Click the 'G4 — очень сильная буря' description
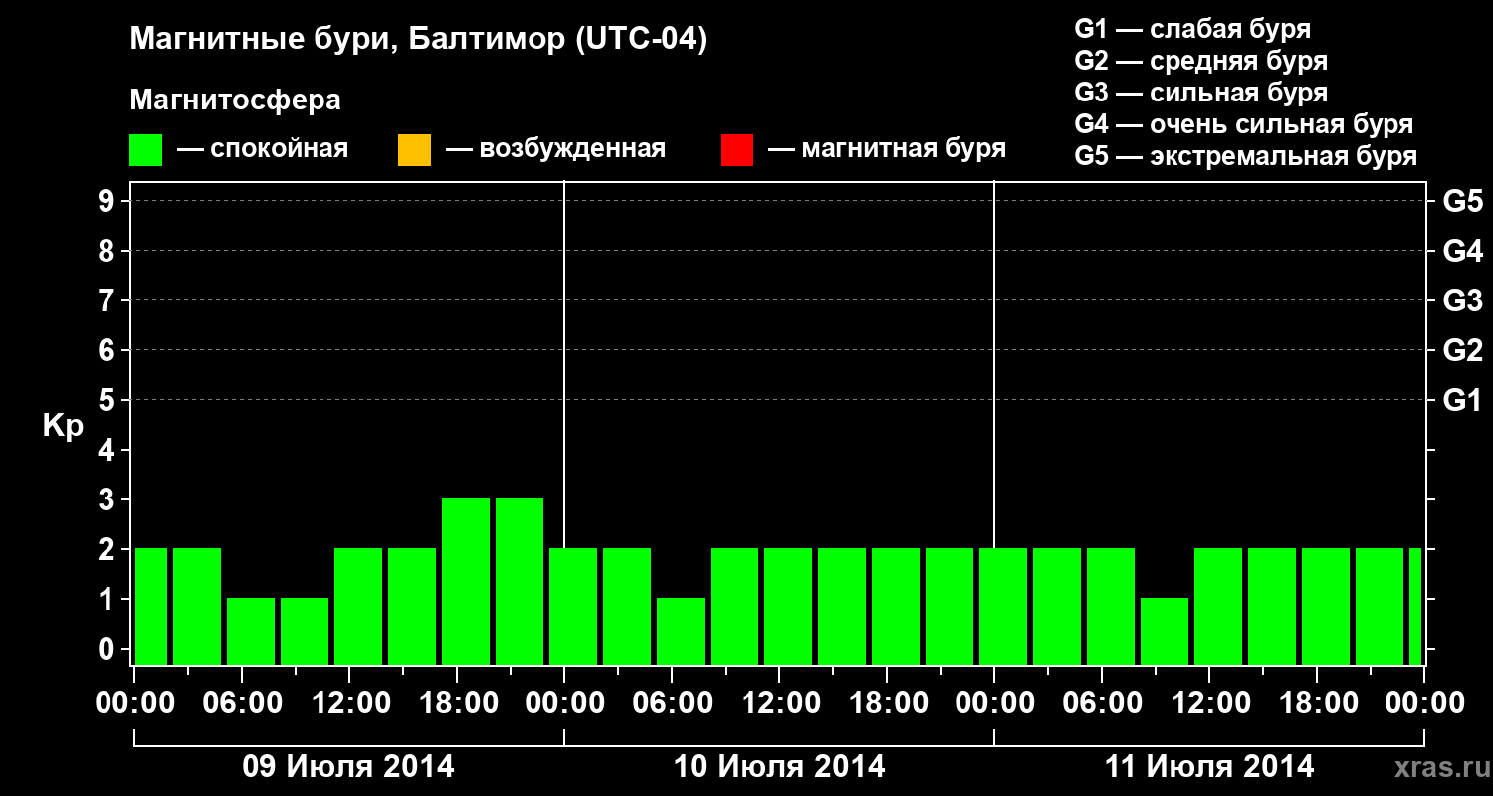Image resolution: width=1493 pixels, height=796 pixels. pos(1244,124)
